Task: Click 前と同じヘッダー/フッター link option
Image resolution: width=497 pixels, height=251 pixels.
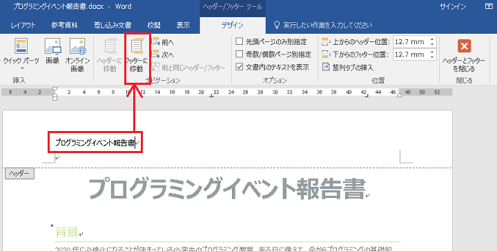Action: (188, 68)
